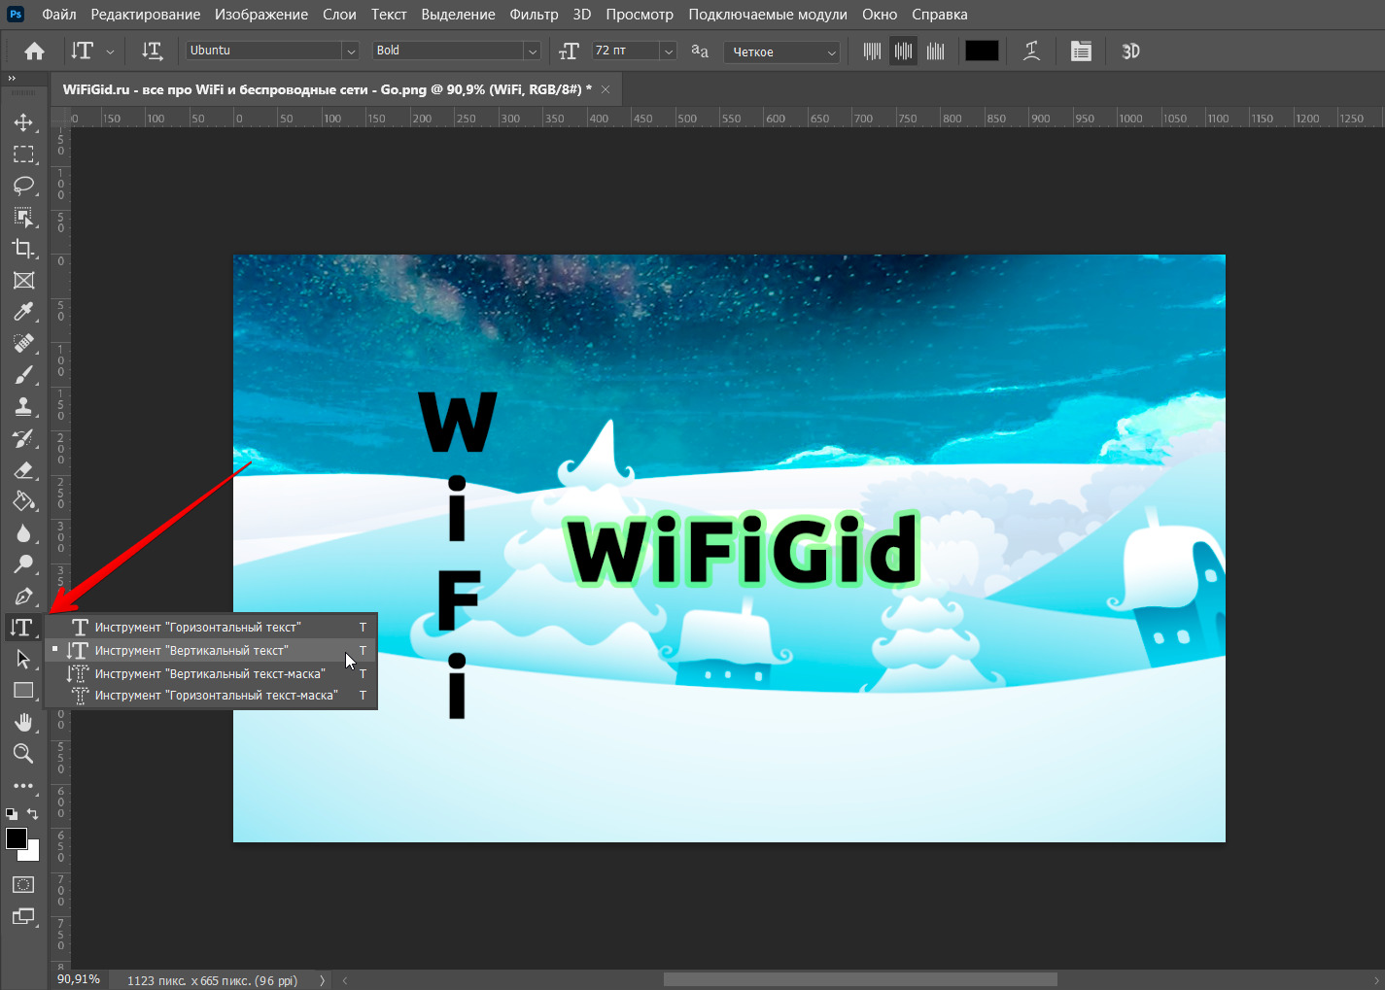The height and width of the screenshot is (990, 1385).
Task: Select the Frame tool
Action: pyautogui.click(x=23, y=281)
